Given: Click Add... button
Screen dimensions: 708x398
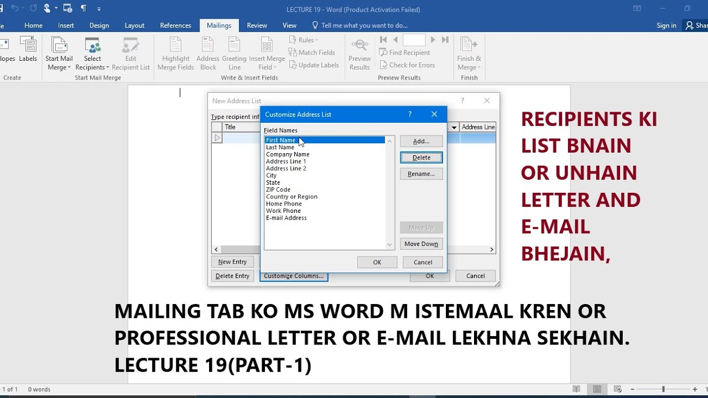Looking at the screenshot, I should click(x=421, y=141).
